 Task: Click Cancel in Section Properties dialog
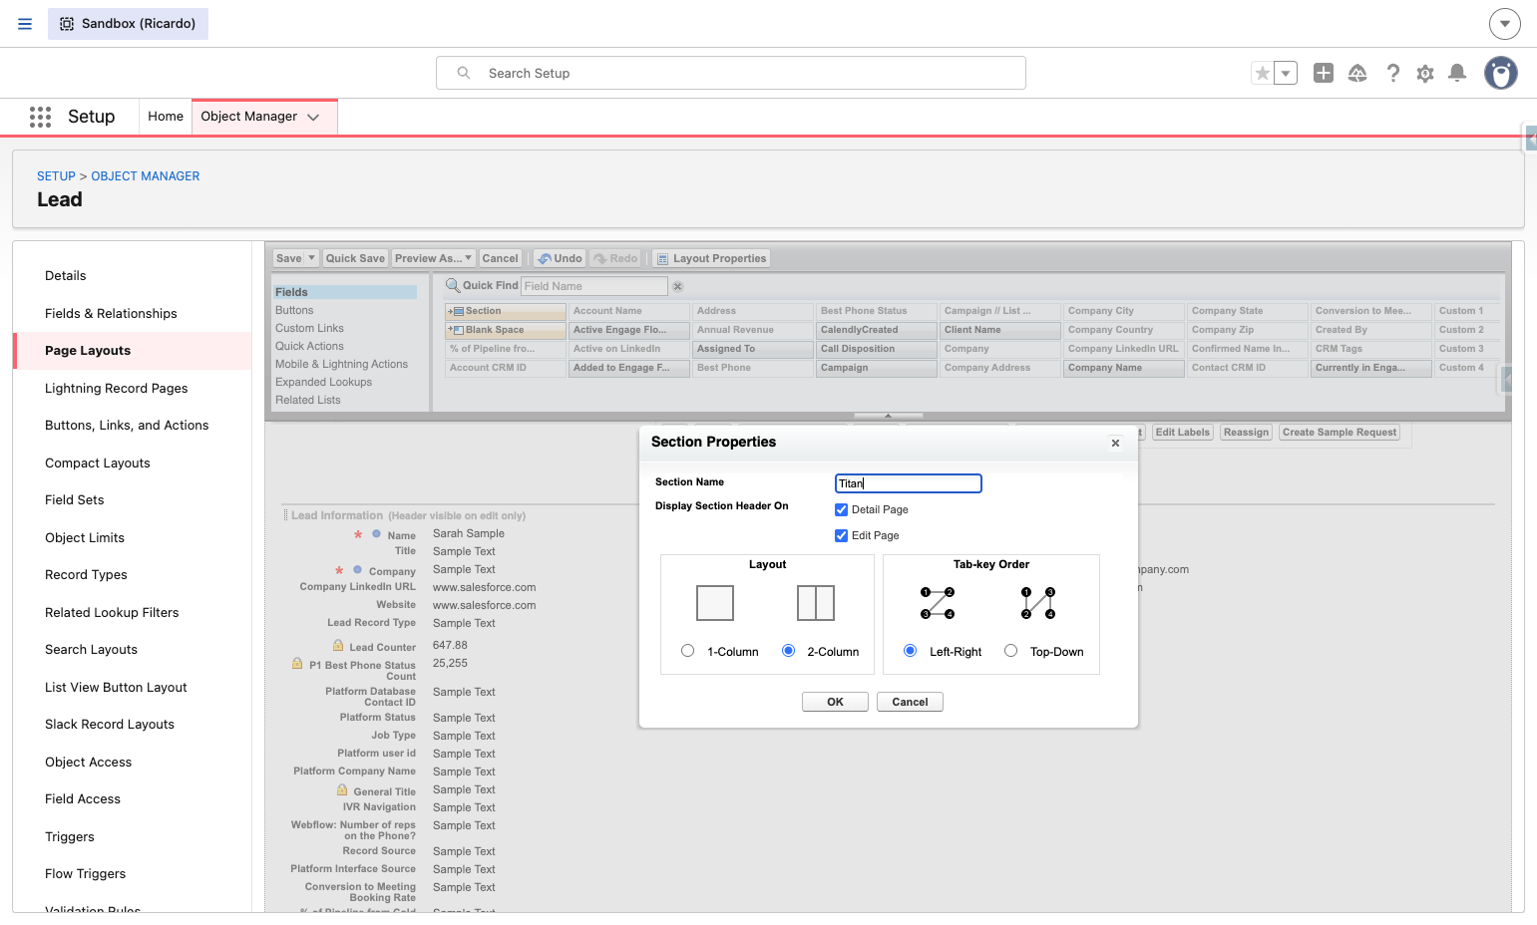[910, 702]
